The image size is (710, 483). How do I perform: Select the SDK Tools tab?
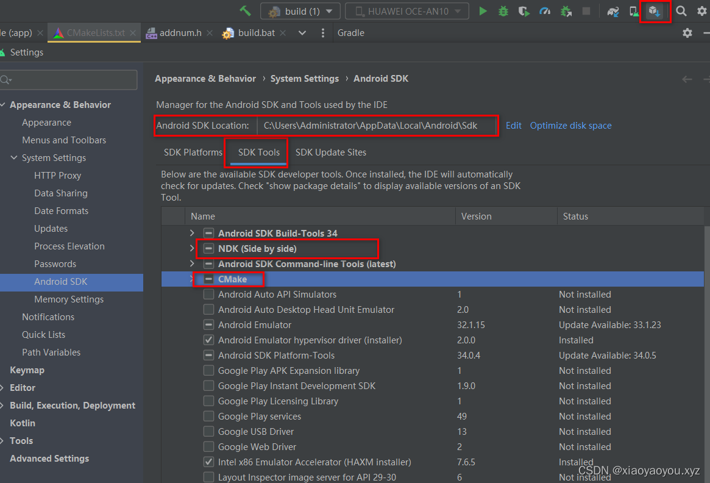tap(259, 152)
